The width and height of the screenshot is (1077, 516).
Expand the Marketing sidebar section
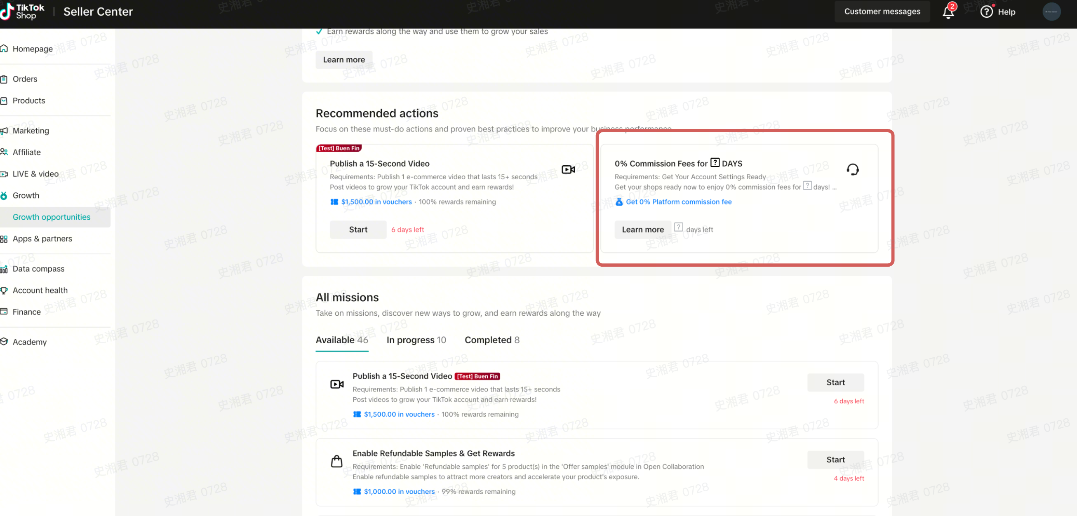coord(31,130)
